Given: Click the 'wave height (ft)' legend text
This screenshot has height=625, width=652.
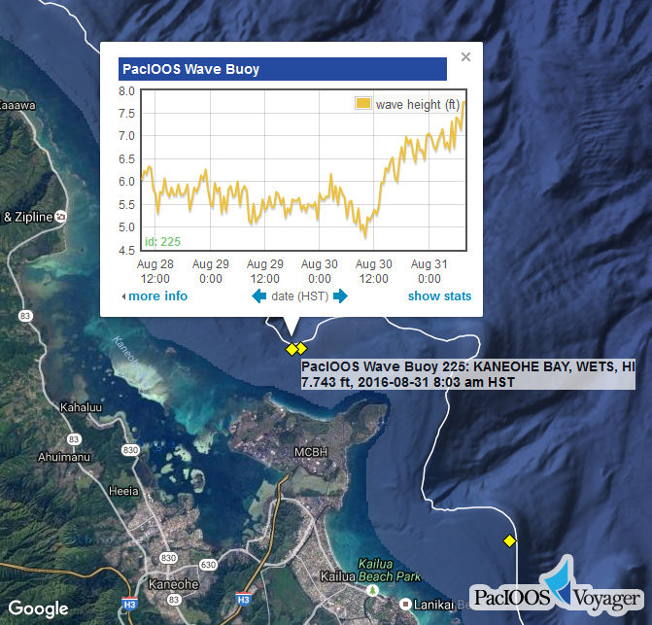Looking at the screenshot, I should (418, 104).
